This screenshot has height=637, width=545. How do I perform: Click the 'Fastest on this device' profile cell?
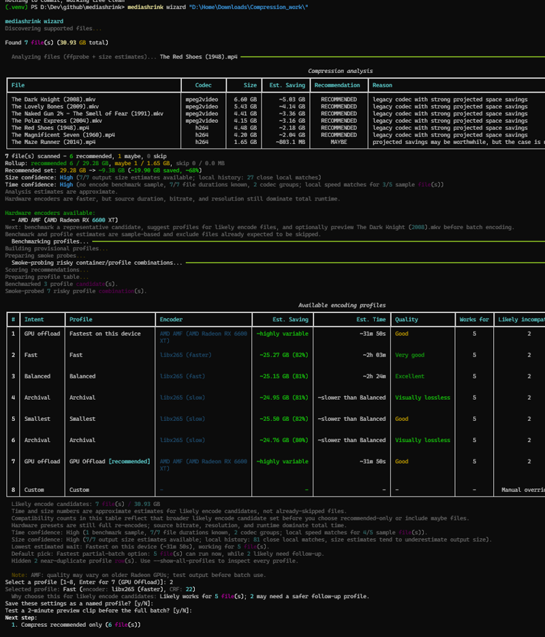[x=105, y=334]
